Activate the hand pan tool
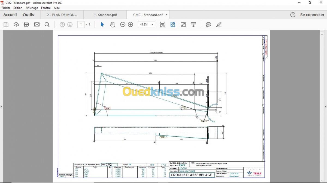 point(113,25)
